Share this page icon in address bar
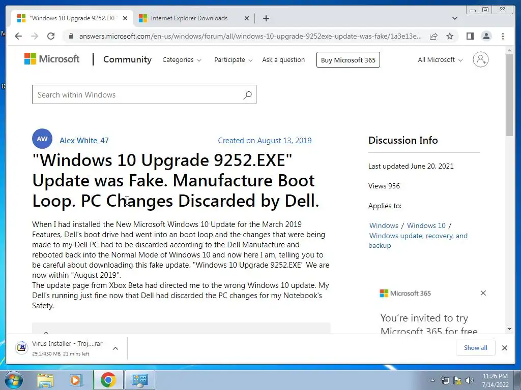 (x=433, y=36)
